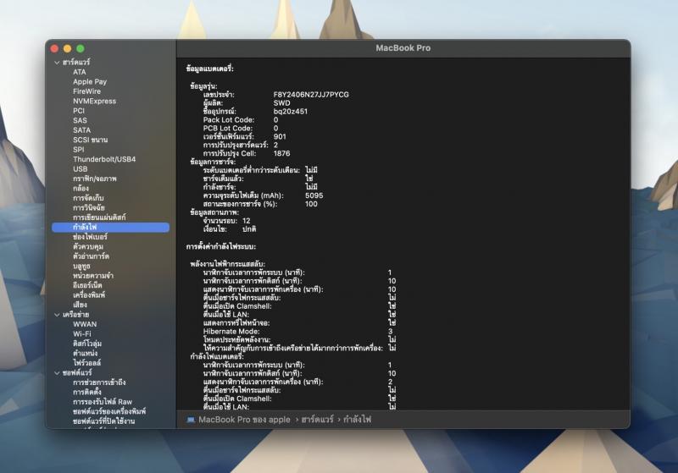Click ฮาร์ดแวร์ in the path bar
The width and height of the screenshot is (678, 473).
click(317, 420)
